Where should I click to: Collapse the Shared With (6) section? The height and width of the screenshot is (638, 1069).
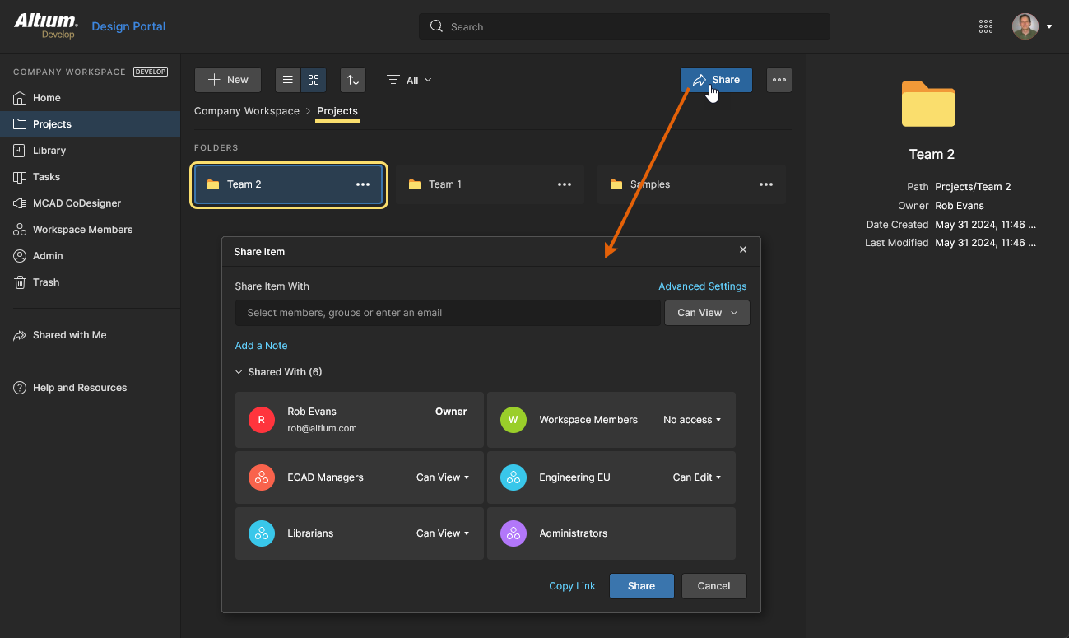click(x=278, y=372)
